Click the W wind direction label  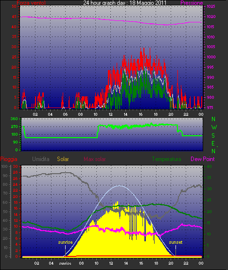coord(214,127)
